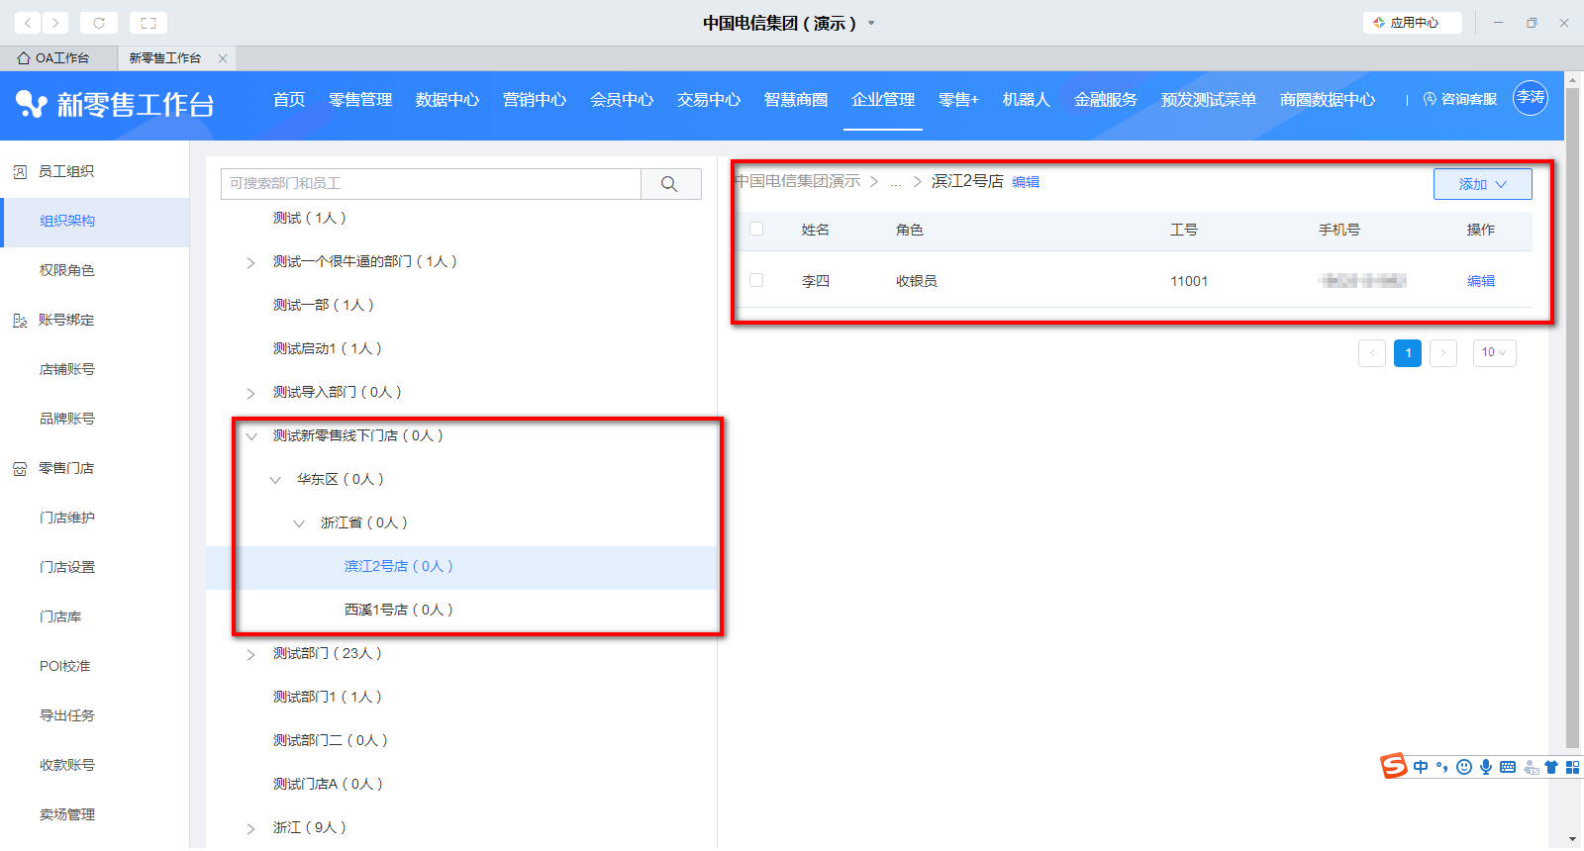The width and height of the screenshot is (1584, 851).
Task: Check the box for employee 李四
Action: click(756, 281)
